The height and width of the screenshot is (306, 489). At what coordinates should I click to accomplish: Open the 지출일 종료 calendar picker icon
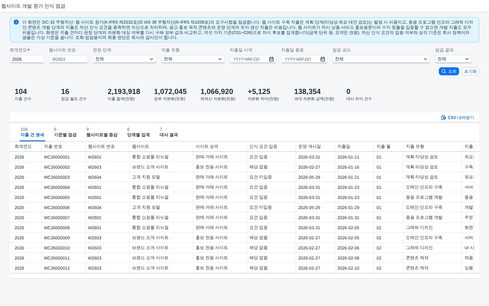[323, 59]
